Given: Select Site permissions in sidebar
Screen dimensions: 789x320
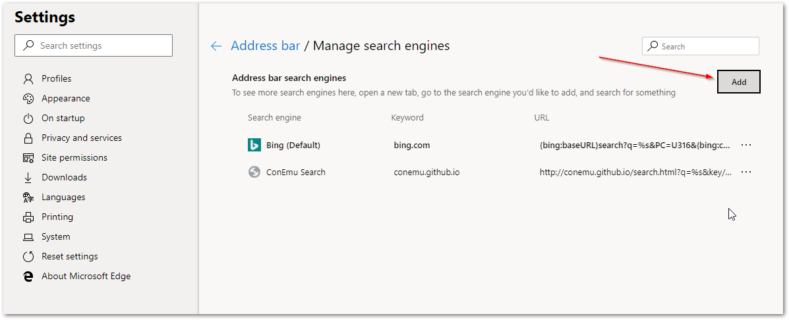Looking at the screenshot, I should tap(74, 158).
